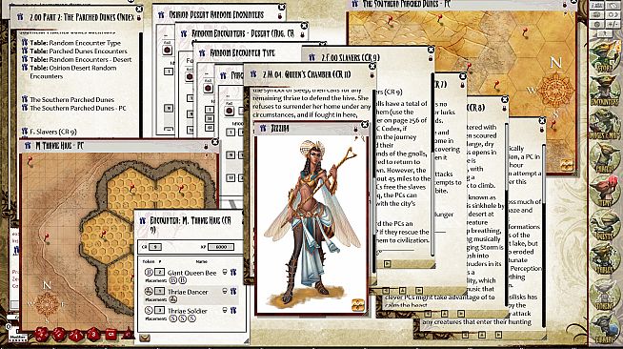Screen dimensions: 623x349
Task: Toggle identification icon for Giant Queen Bee
Action: [x=225, y=273]
